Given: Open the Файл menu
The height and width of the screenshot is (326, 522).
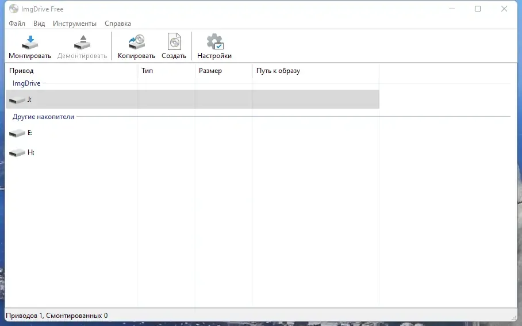Looking at the screenshot, I should [x=17, y=24].
